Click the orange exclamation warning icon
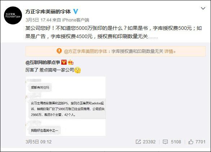The height and width of the screenshot is (152, 211). click(x=59, y=51)
